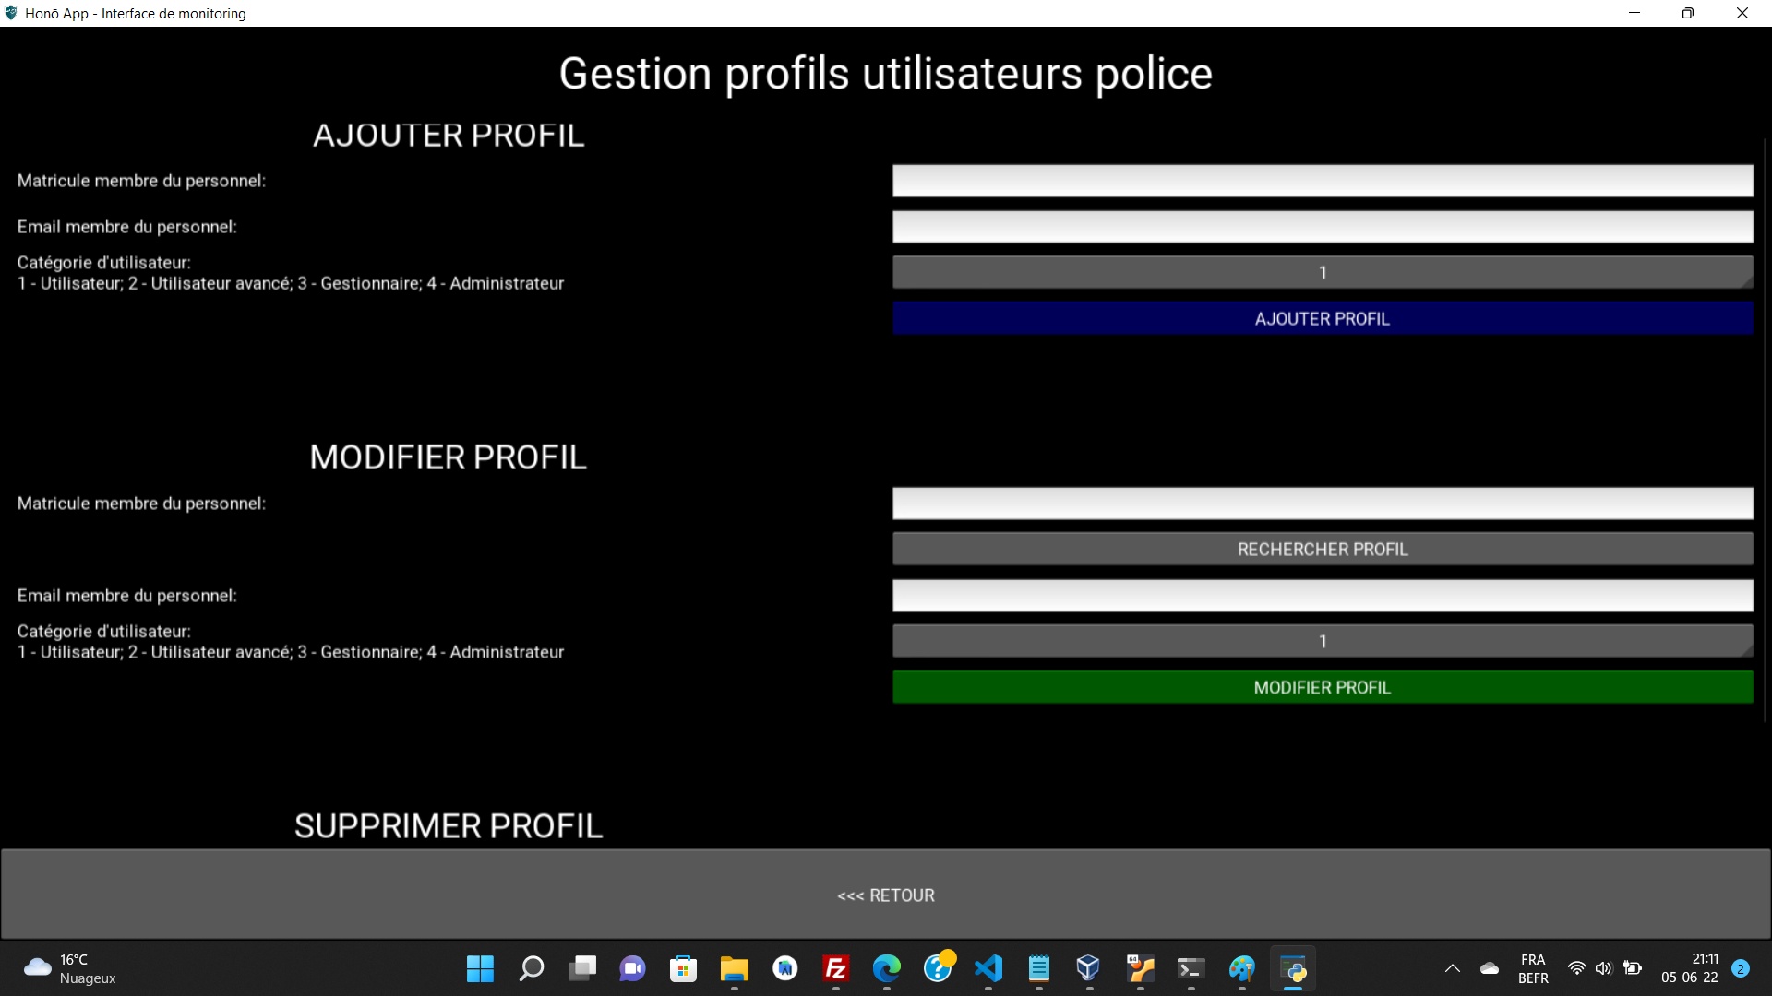Screen dimensions: 1772x996
Task: Open taskbar search magnifier
Action: (x=532, y=968)
